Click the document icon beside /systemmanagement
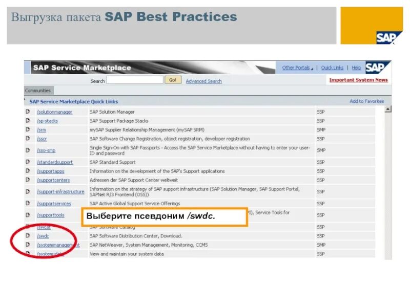 pyautogui.click(x=28, y=245)
